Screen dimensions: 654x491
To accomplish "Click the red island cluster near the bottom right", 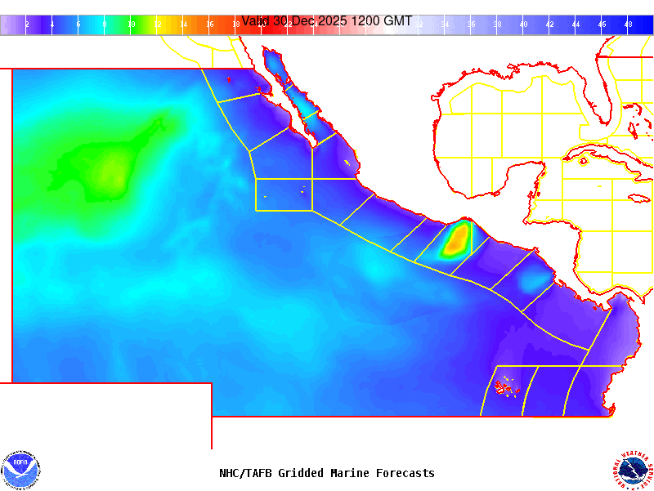I will click(x=507, y=386).
